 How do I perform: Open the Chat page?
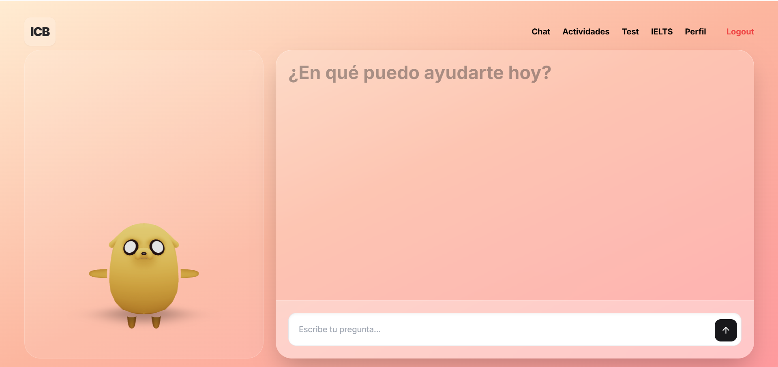(x=541, y=32)
